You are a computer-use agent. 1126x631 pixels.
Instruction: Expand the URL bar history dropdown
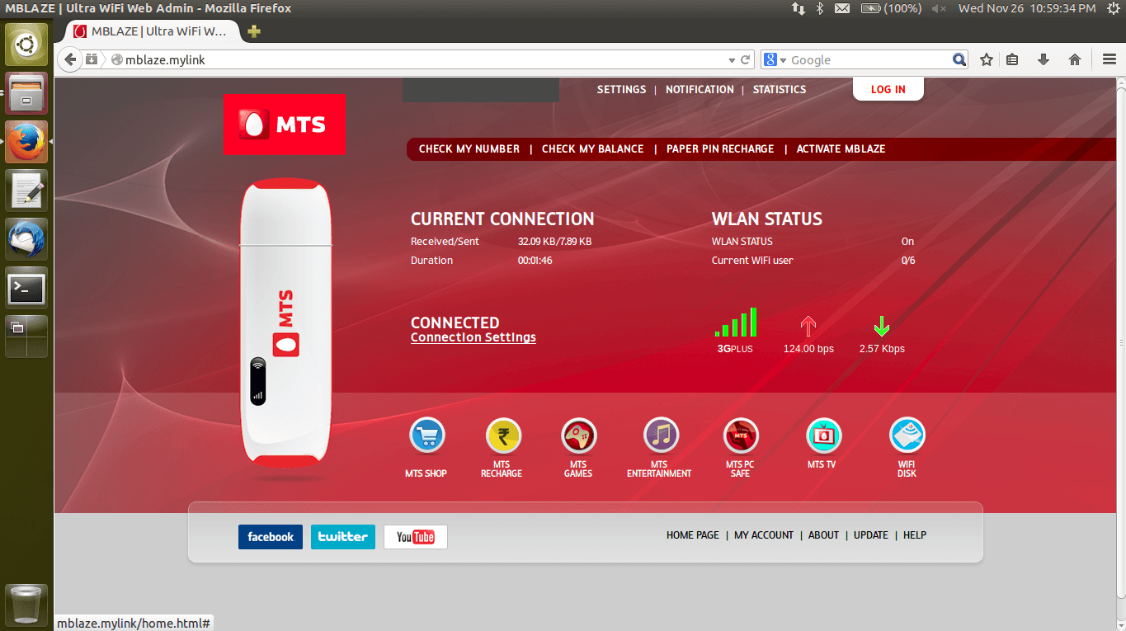pyautogui.click(x=732, y=60)
